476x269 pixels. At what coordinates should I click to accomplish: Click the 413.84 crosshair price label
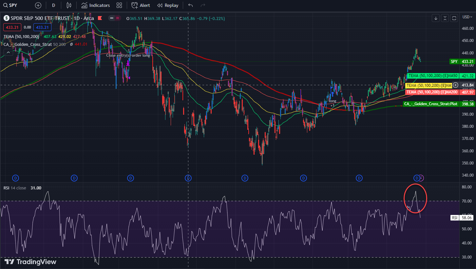click(467, 85)
